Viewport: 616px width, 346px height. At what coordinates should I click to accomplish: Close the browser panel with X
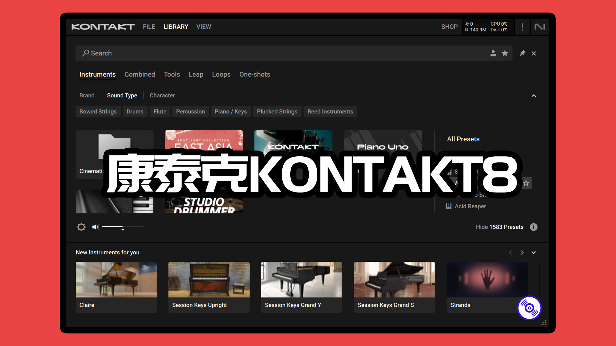click(x=534, y=54)
